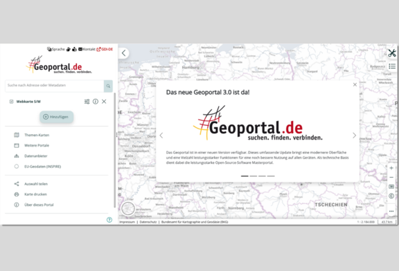This screenshot has height=271, width=399.
Task: Open the Kontakt mail link
Action: (87, 49)
